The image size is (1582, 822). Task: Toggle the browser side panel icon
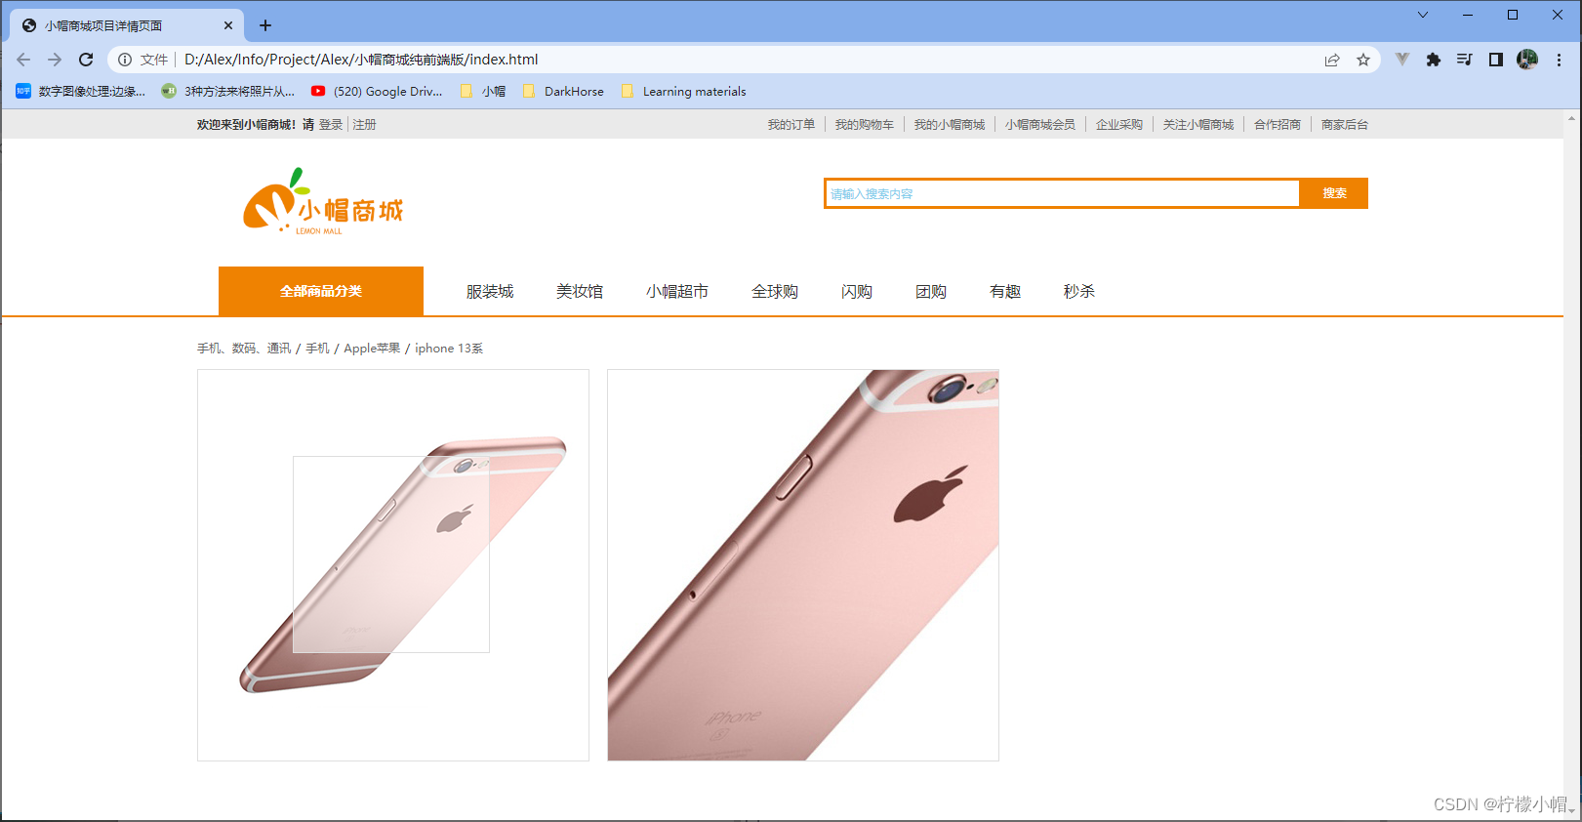[x=1495, y=60]
